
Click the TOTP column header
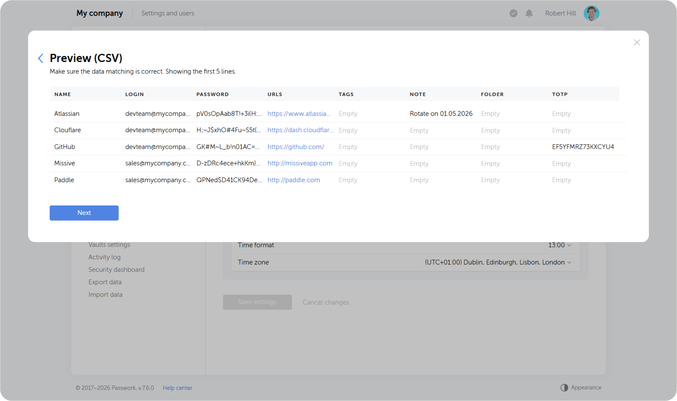point(560,94)
